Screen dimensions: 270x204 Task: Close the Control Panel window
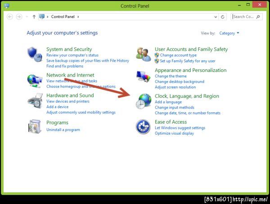[x=260, y=5]
